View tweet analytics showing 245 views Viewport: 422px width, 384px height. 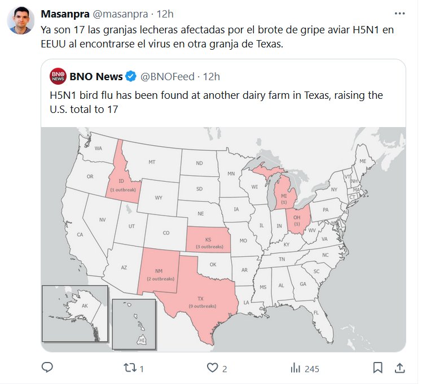294,368
